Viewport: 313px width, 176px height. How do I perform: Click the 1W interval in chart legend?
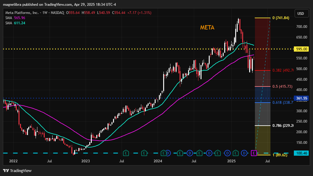point(45,13)
